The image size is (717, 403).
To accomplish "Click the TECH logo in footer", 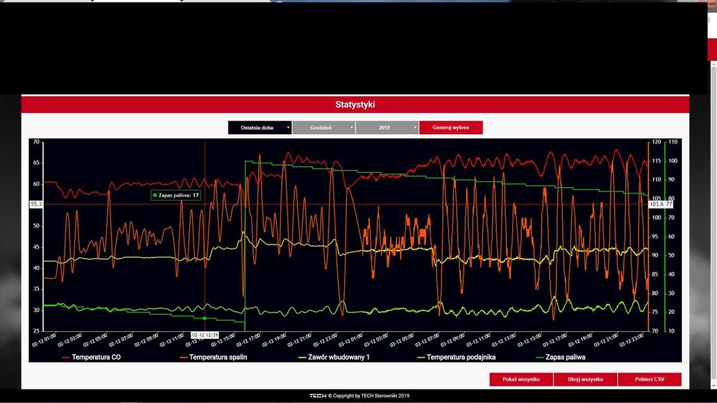I will 318,396.
